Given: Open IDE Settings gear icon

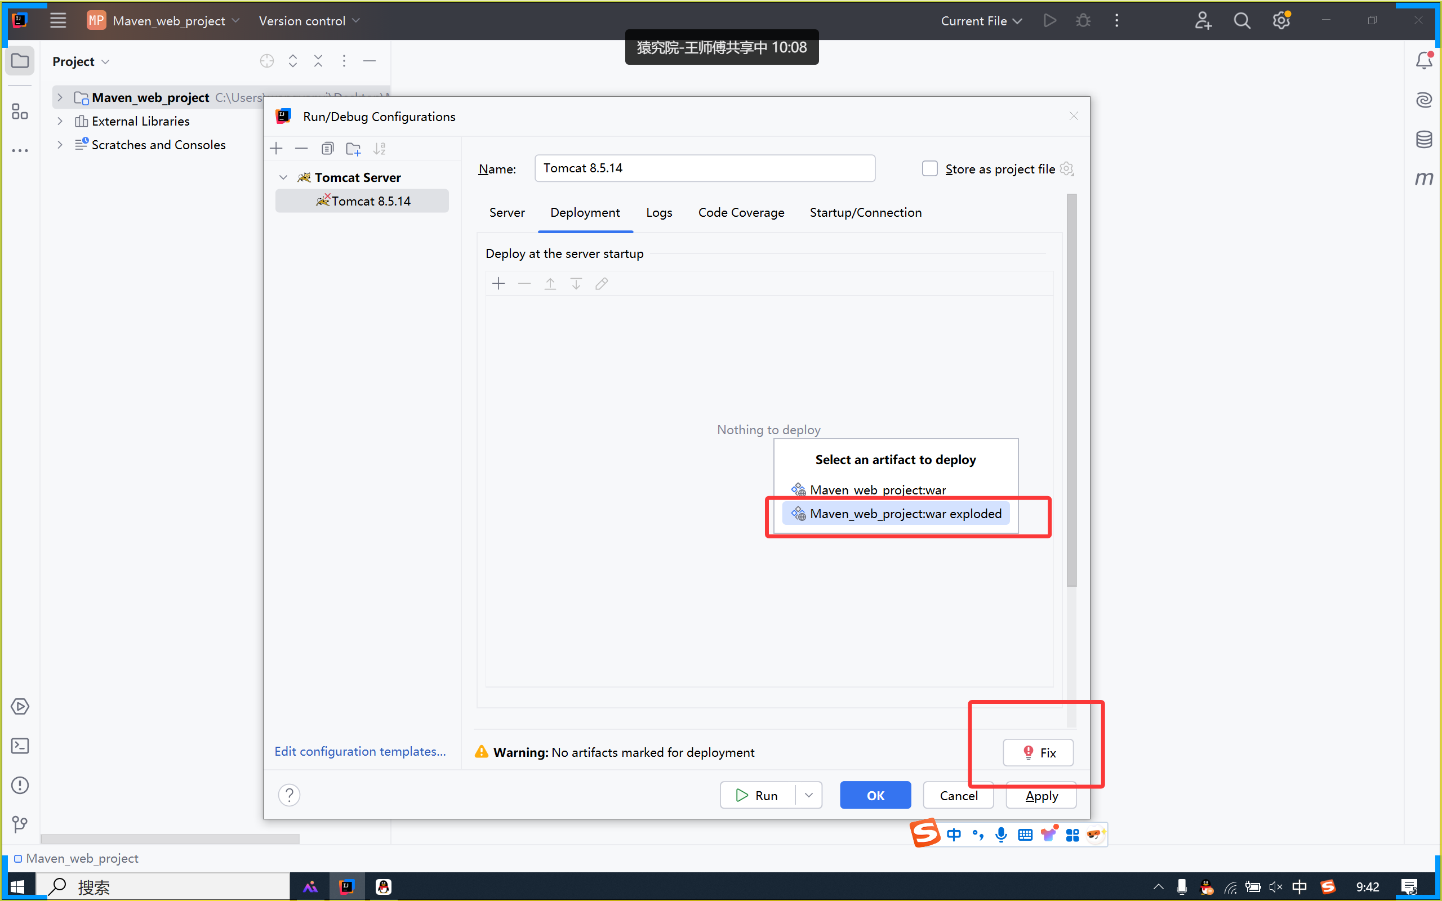Looking at the screenshot, I should click(x=1281, y=21).
